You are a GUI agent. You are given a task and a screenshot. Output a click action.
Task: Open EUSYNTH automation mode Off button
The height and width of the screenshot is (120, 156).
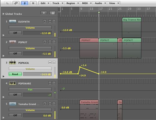pyautogui.click(x=15, y=33)
